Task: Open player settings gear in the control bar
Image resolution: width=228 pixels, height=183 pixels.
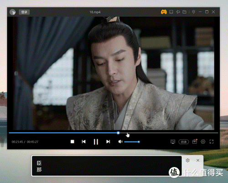Action: click(x=203, y=141)
